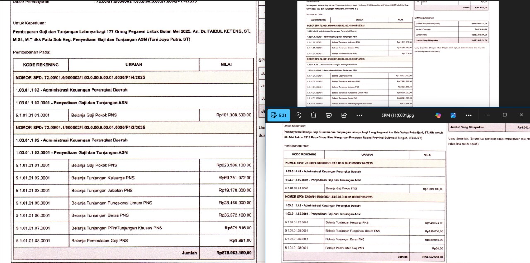Click the amount Rp28.465.000,00
The image size is (530, 263).
point(235,203)
